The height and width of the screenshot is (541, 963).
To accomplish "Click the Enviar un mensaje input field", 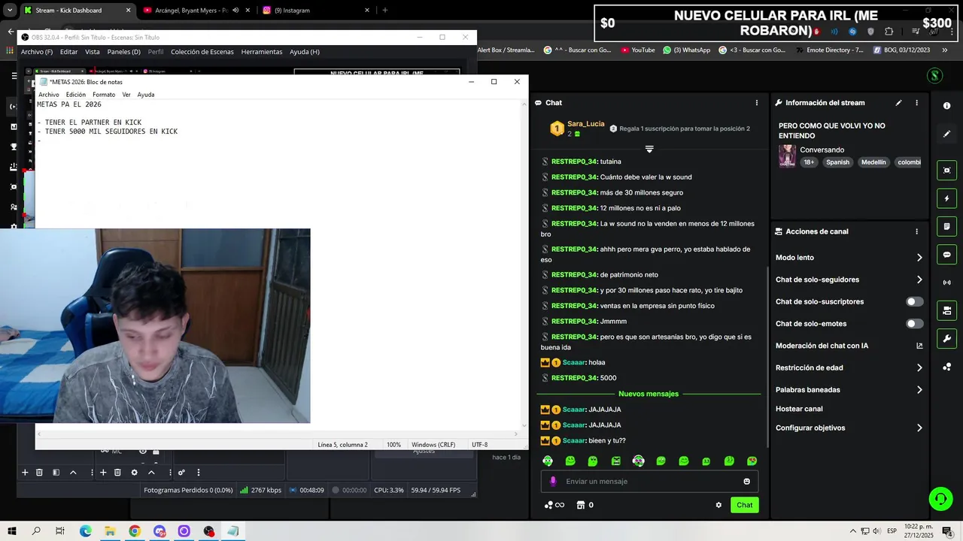I will [649, 482].
